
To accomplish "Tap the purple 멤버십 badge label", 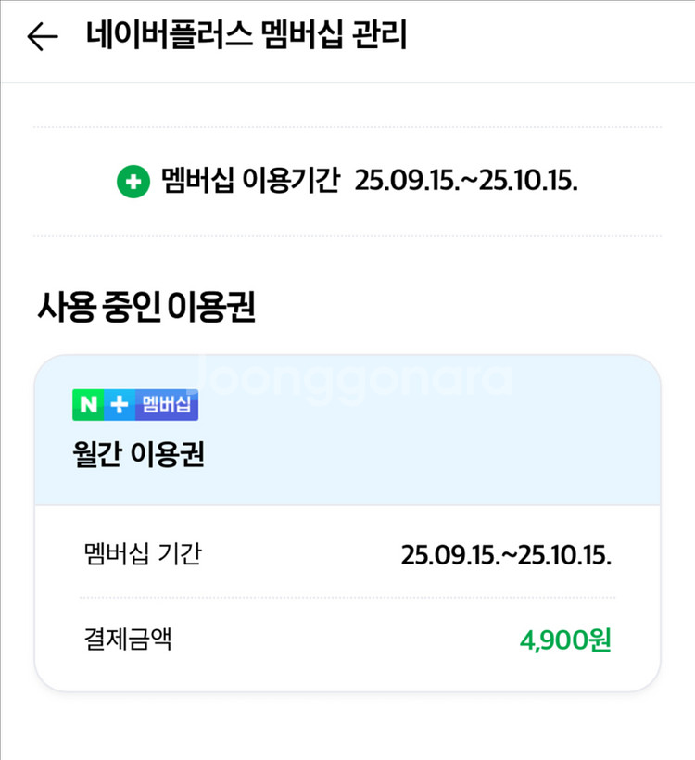I will [x=167, y=404].
